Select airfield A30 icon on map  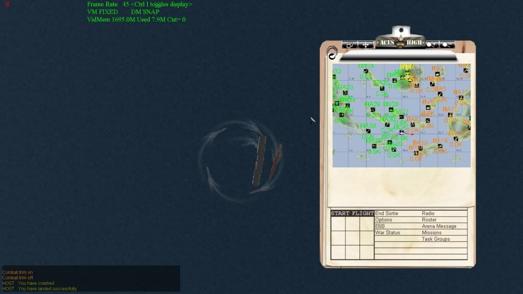coord(387,125)
